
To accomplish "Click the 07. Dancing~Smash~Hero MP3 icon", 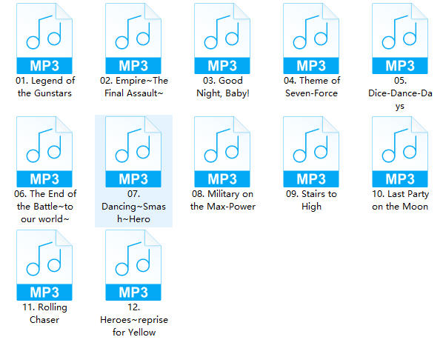I will (x=133, y=152).
